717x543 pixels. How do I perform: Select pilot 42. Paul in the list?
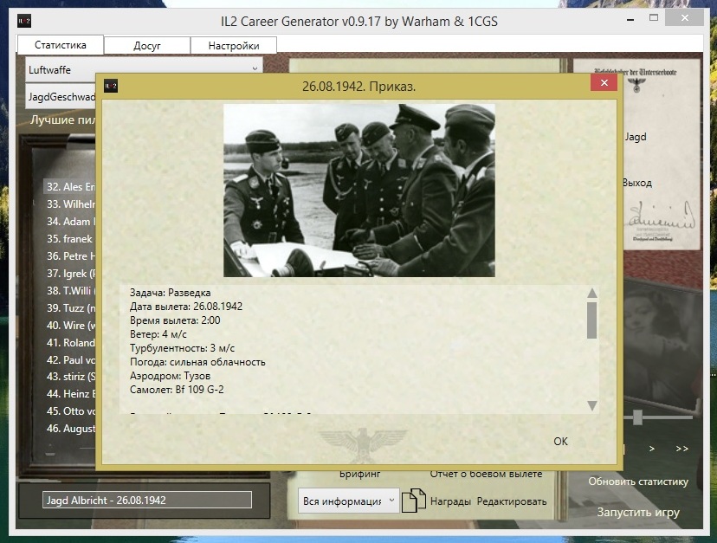click(x=70, y=360)
